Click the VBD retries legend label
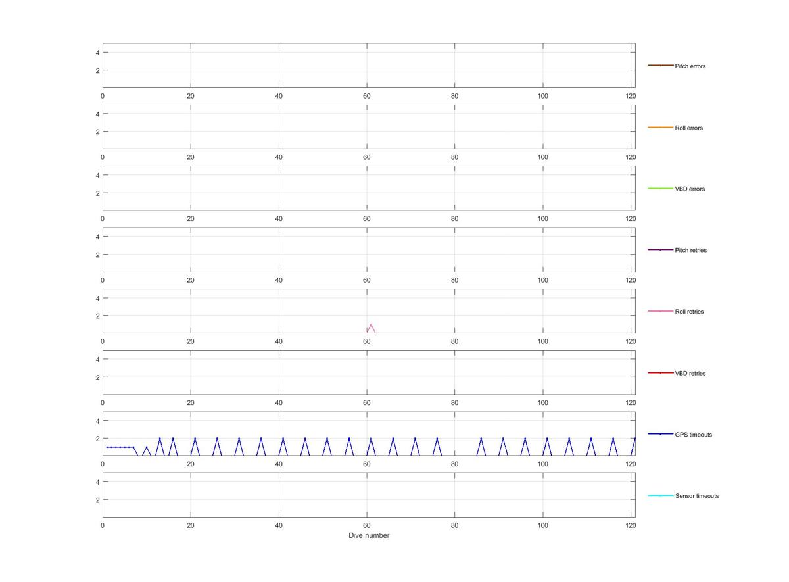Viewport: 789px width, 582px height. 690,373
